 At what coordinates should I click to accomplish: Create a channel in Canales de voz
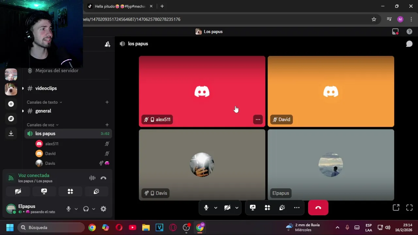pyautogui.click(x=107, y=125)
